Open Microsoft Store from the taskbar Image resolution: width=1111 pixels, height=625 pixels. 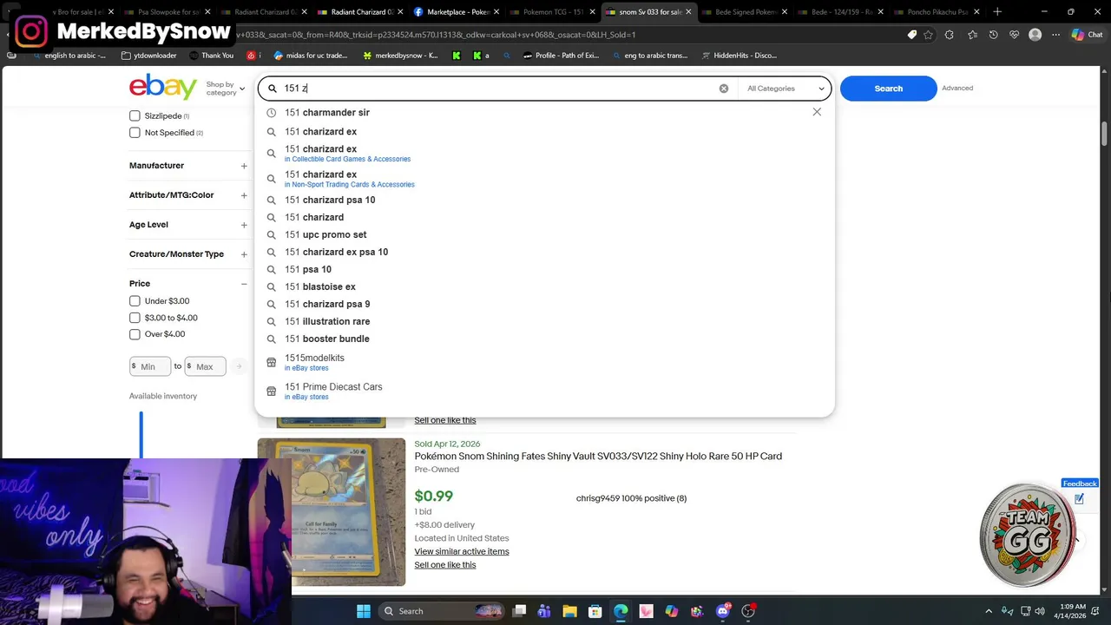[x=595, y=611]
